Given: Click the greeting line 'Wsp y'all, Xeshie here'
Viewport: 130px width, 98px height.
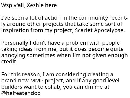Looking at the screenshot, I should tap(29, 5).
